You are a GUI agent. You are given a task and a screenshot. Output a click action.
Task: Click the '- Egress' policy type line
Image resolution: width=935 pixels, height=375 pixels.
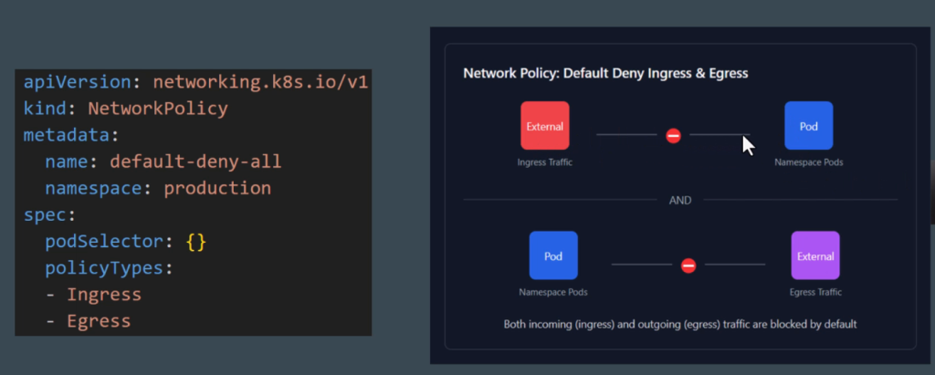89,321
